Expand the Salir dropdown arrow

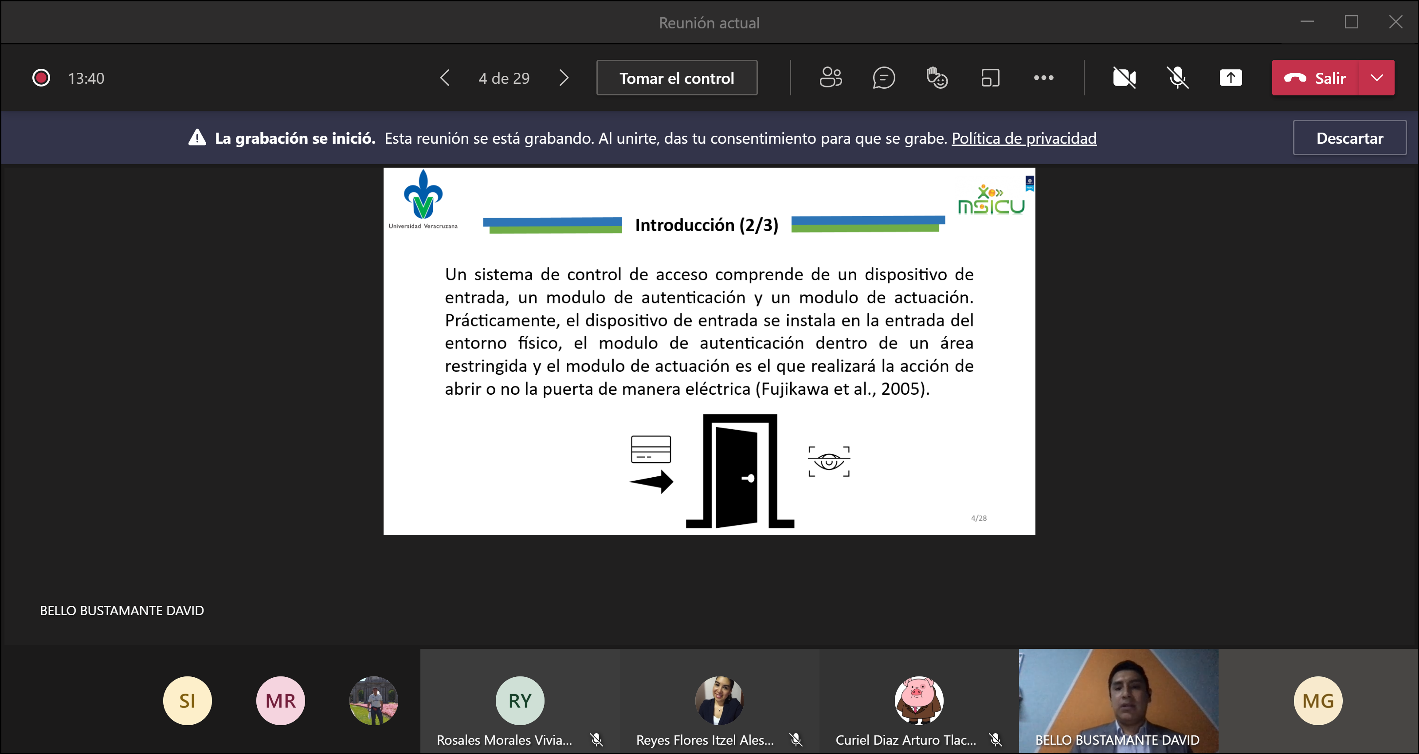(1376, 78)
